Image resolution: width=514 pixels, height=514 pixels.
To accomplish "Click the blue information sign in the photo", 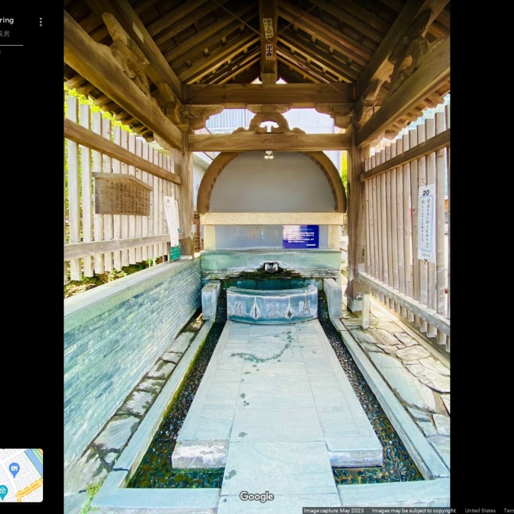I will click(x=301, y=236).
